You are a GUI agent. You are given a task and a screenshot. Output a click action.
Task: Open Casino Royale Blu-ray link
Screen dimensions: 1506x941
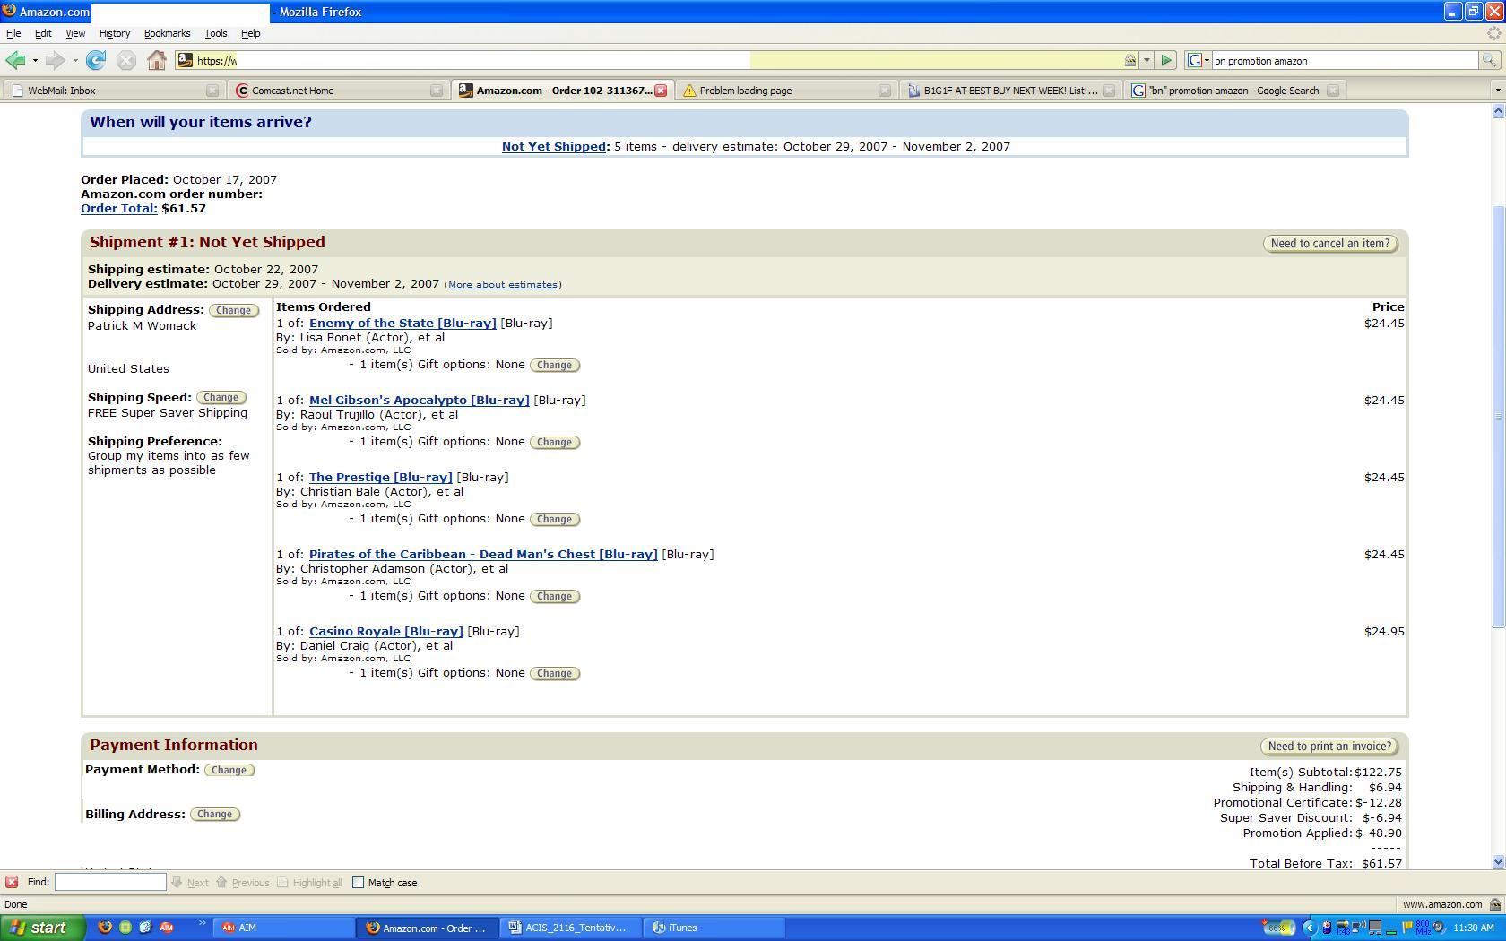386,631
